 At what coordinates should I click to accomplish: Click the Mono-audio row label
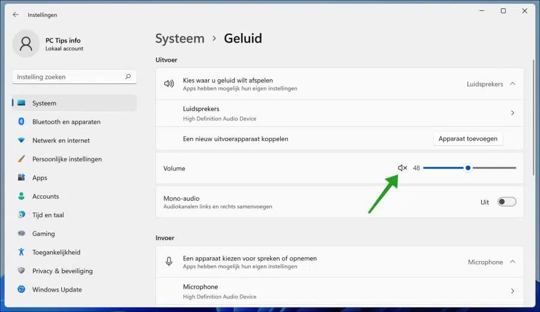tap(181, 199)
